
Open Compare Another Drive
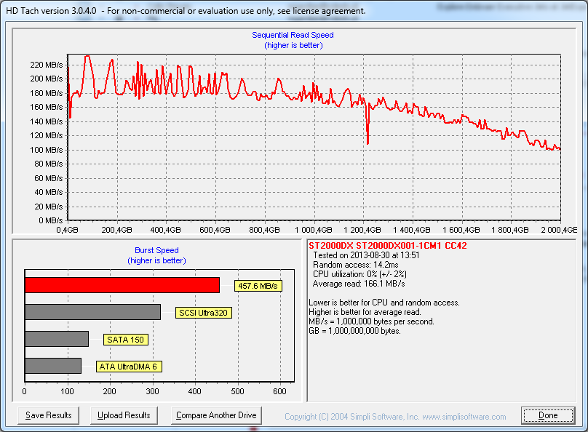[x=216, y=415]
